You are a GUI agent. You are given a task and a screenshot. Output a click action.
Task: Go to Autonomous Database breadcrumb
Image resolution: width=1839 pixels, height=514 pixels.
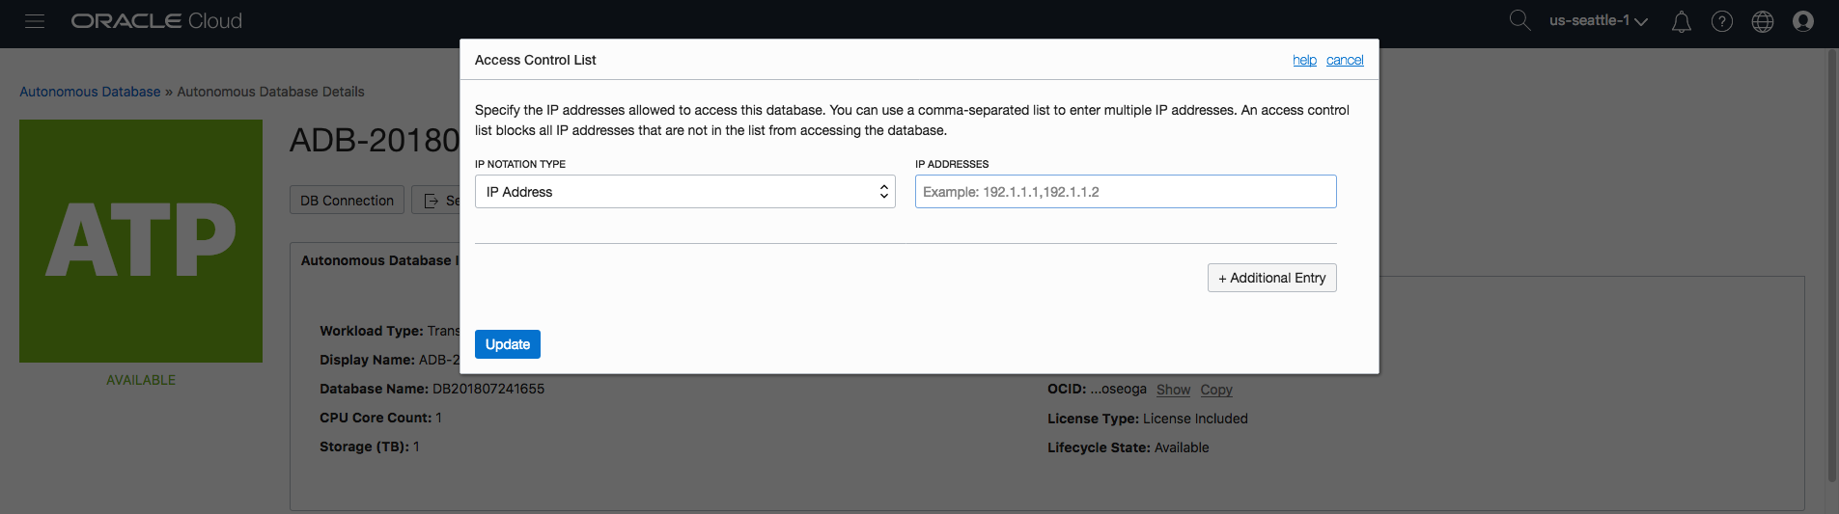pos(90,92)
